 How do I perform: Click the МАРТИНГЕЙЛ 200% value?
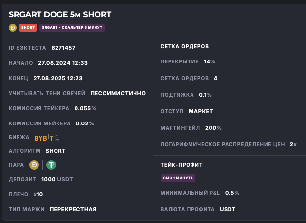coord(213,128)
